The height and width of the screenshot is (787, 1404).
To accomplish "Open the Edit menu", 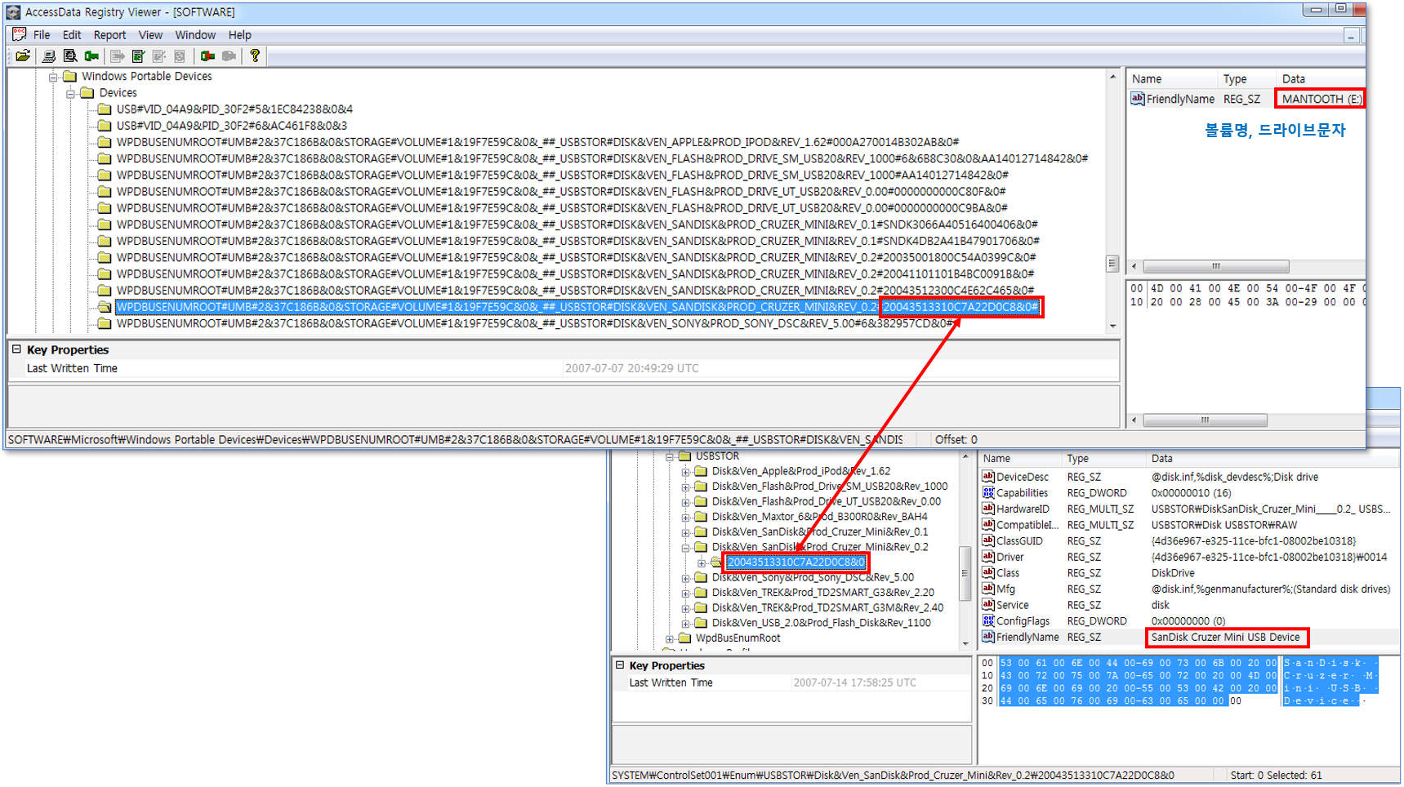I will click(72, 35).
